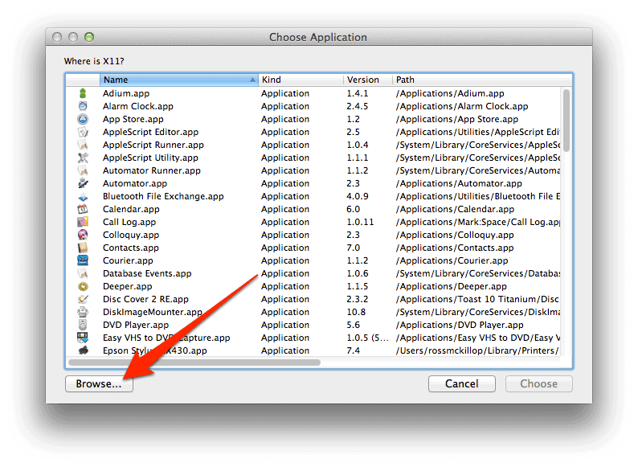Choose the Database Events.app row
This screenshot has height=467, width=638.
pos(147,273)
